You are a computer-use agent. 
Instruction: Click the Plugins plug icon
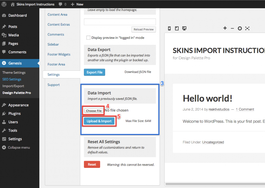4,113
